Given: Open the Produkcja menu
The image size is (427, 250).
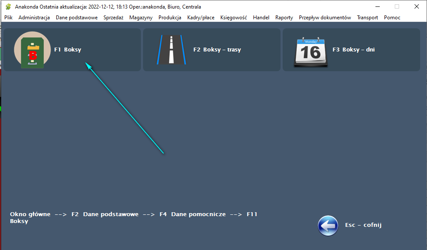Looking at the screenshot, I should pos(170,18).
